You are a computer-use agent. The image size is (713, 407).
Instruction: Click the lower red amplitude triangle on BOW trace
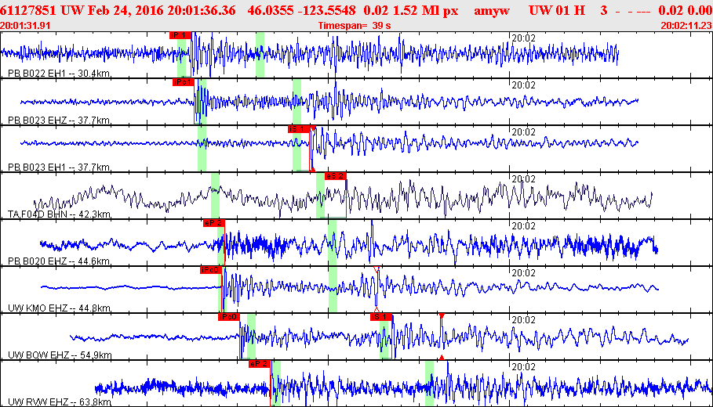point(442,358)
